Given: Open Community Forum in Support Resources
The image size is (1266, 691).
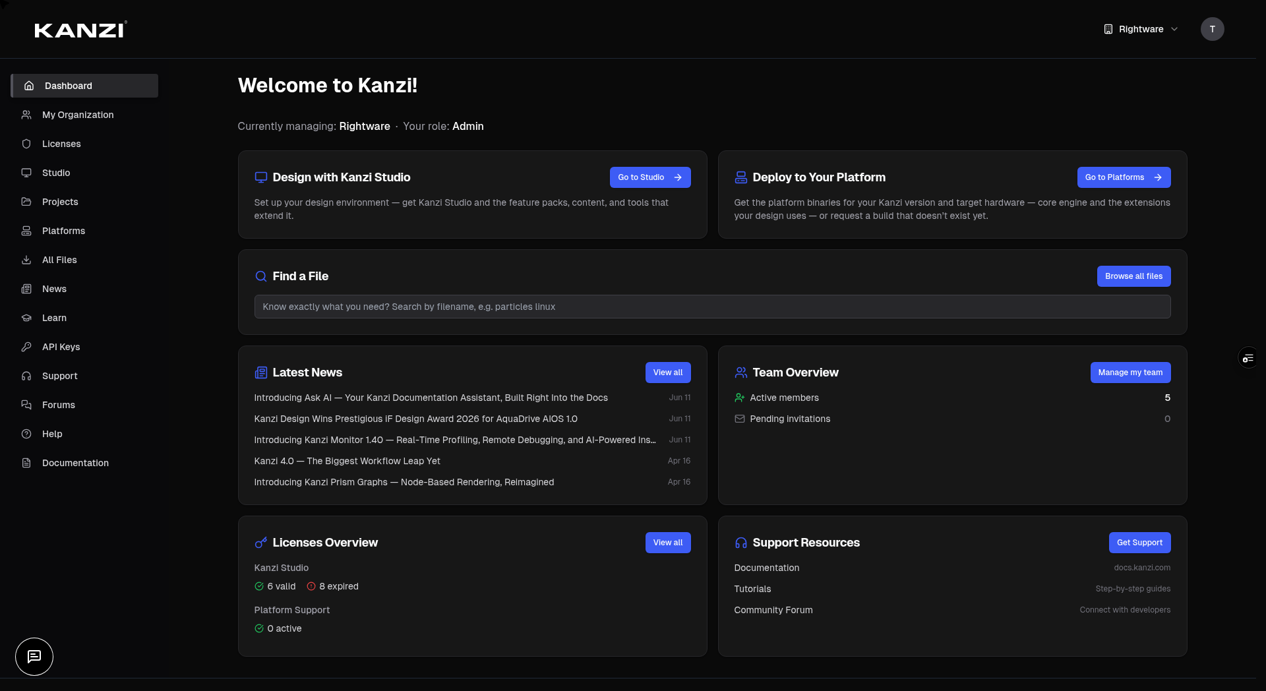Looking at the screenshot, I should point(952,610).
